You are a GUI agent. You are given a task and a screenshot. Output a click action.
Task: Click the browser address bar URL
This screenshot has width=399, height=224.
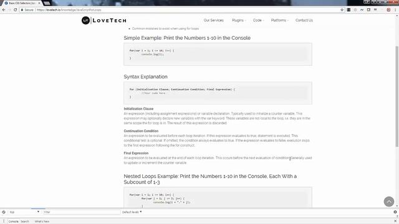(x=69, y=10)
